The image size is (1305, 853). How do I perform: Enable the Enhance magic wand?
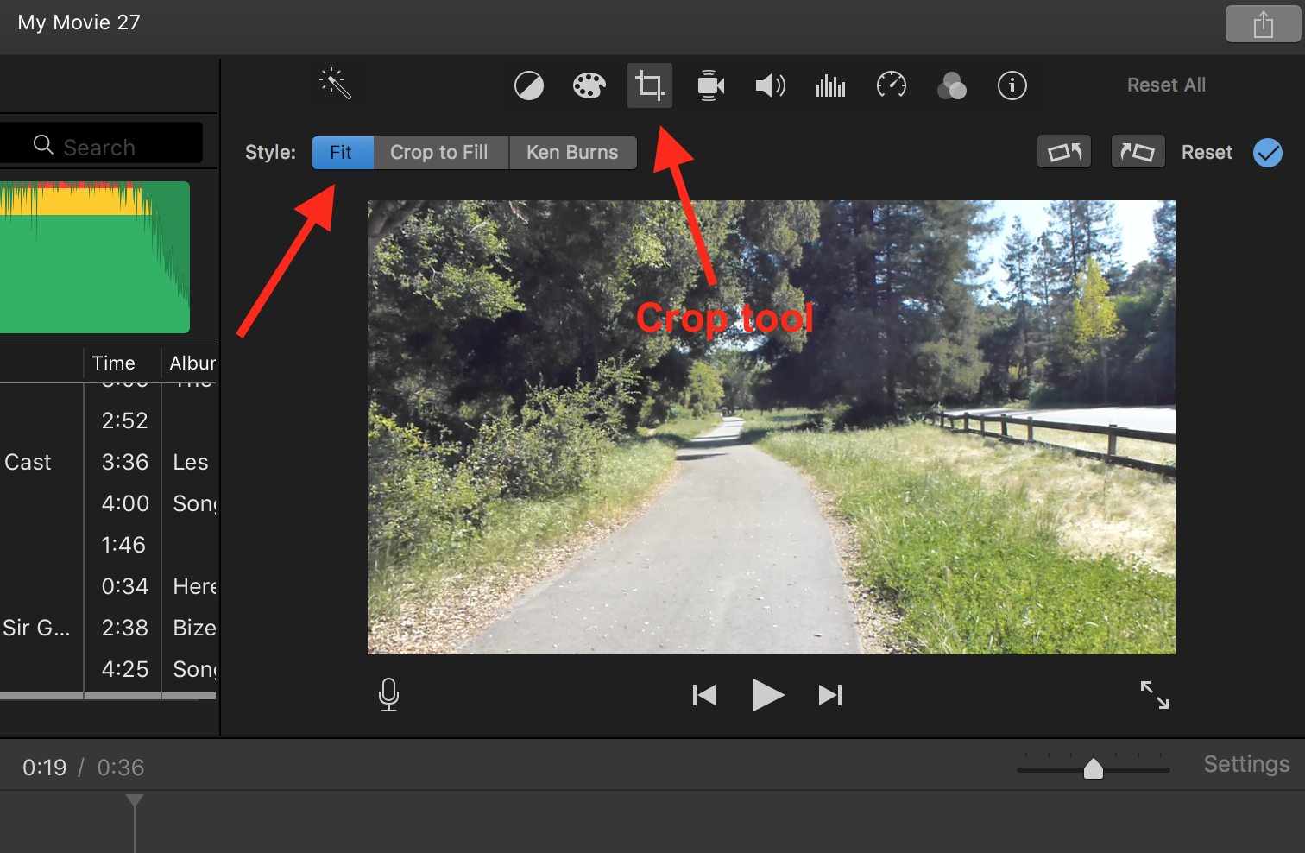point(335,84)
